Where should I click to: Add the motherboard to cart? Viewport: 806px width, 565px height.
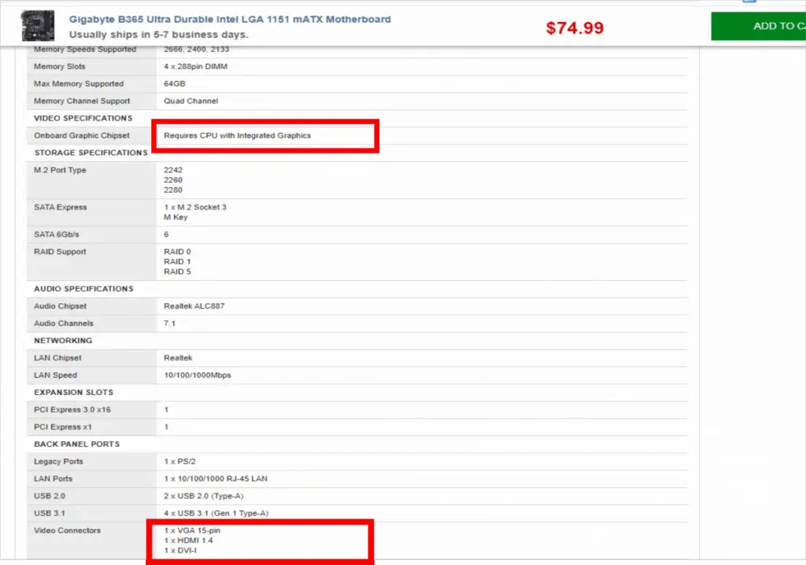(x=758, y=26)
